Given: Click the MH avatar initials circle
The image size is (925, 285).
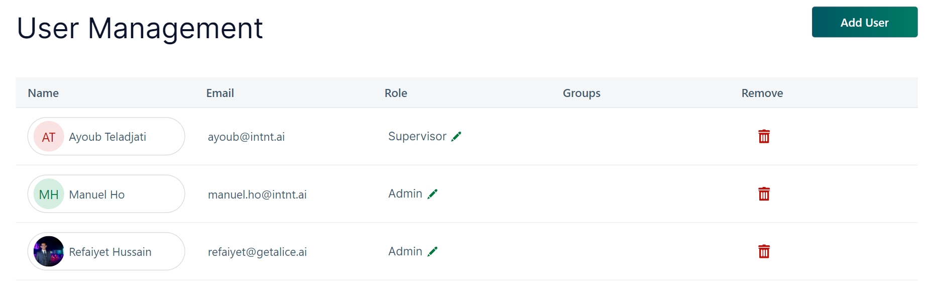Looking at the screenshot, I should coord(49,195).
